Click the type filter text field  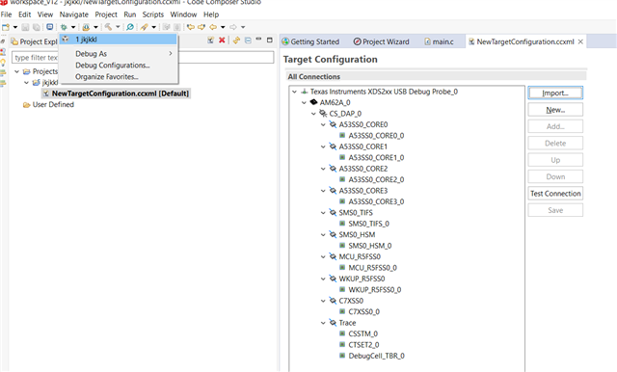click(143, 58)
